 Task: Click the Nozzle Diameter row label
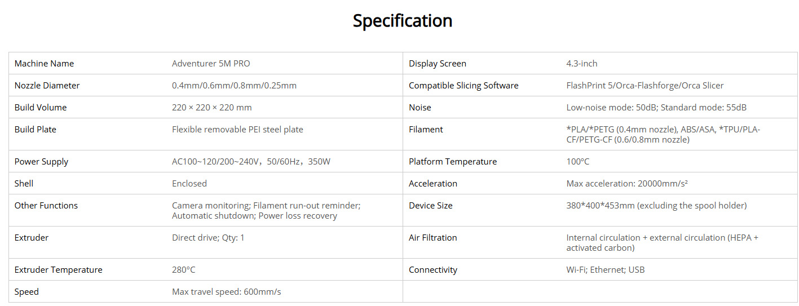click(x=47, y=86)
